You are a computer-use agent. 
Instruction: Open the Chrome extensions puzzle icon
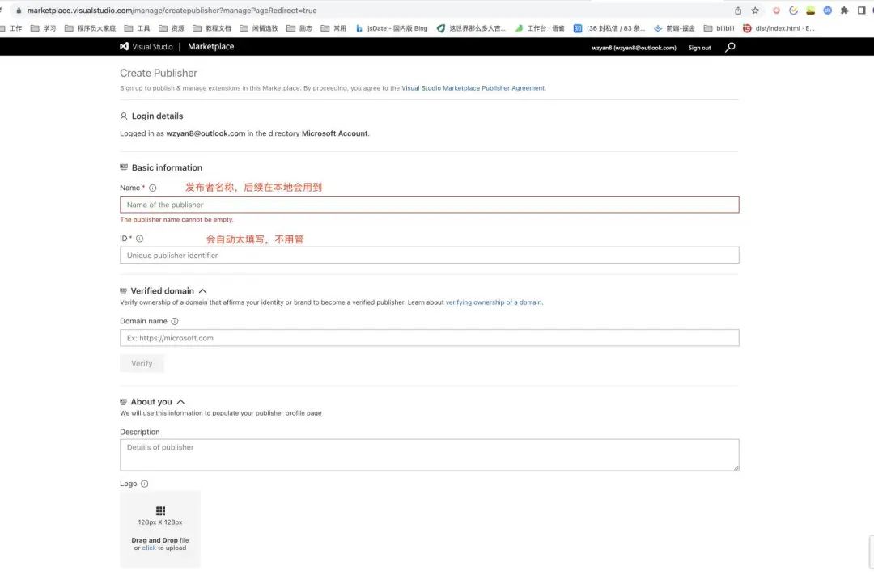(844, 11)
